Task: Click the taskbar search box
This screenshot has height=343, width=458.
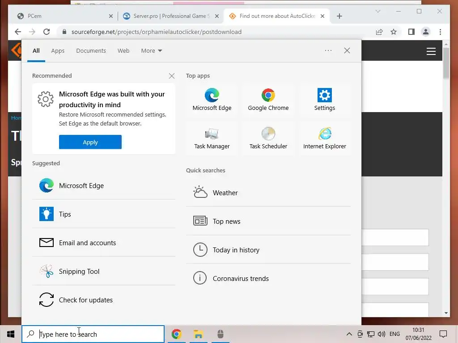Action: [x=93, y=334]
